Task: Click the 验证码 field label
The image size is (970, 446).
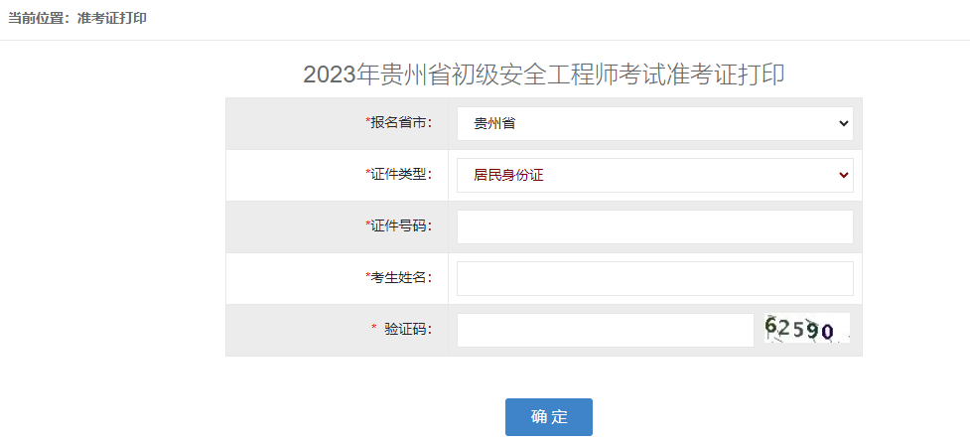Action: (408, 330)
